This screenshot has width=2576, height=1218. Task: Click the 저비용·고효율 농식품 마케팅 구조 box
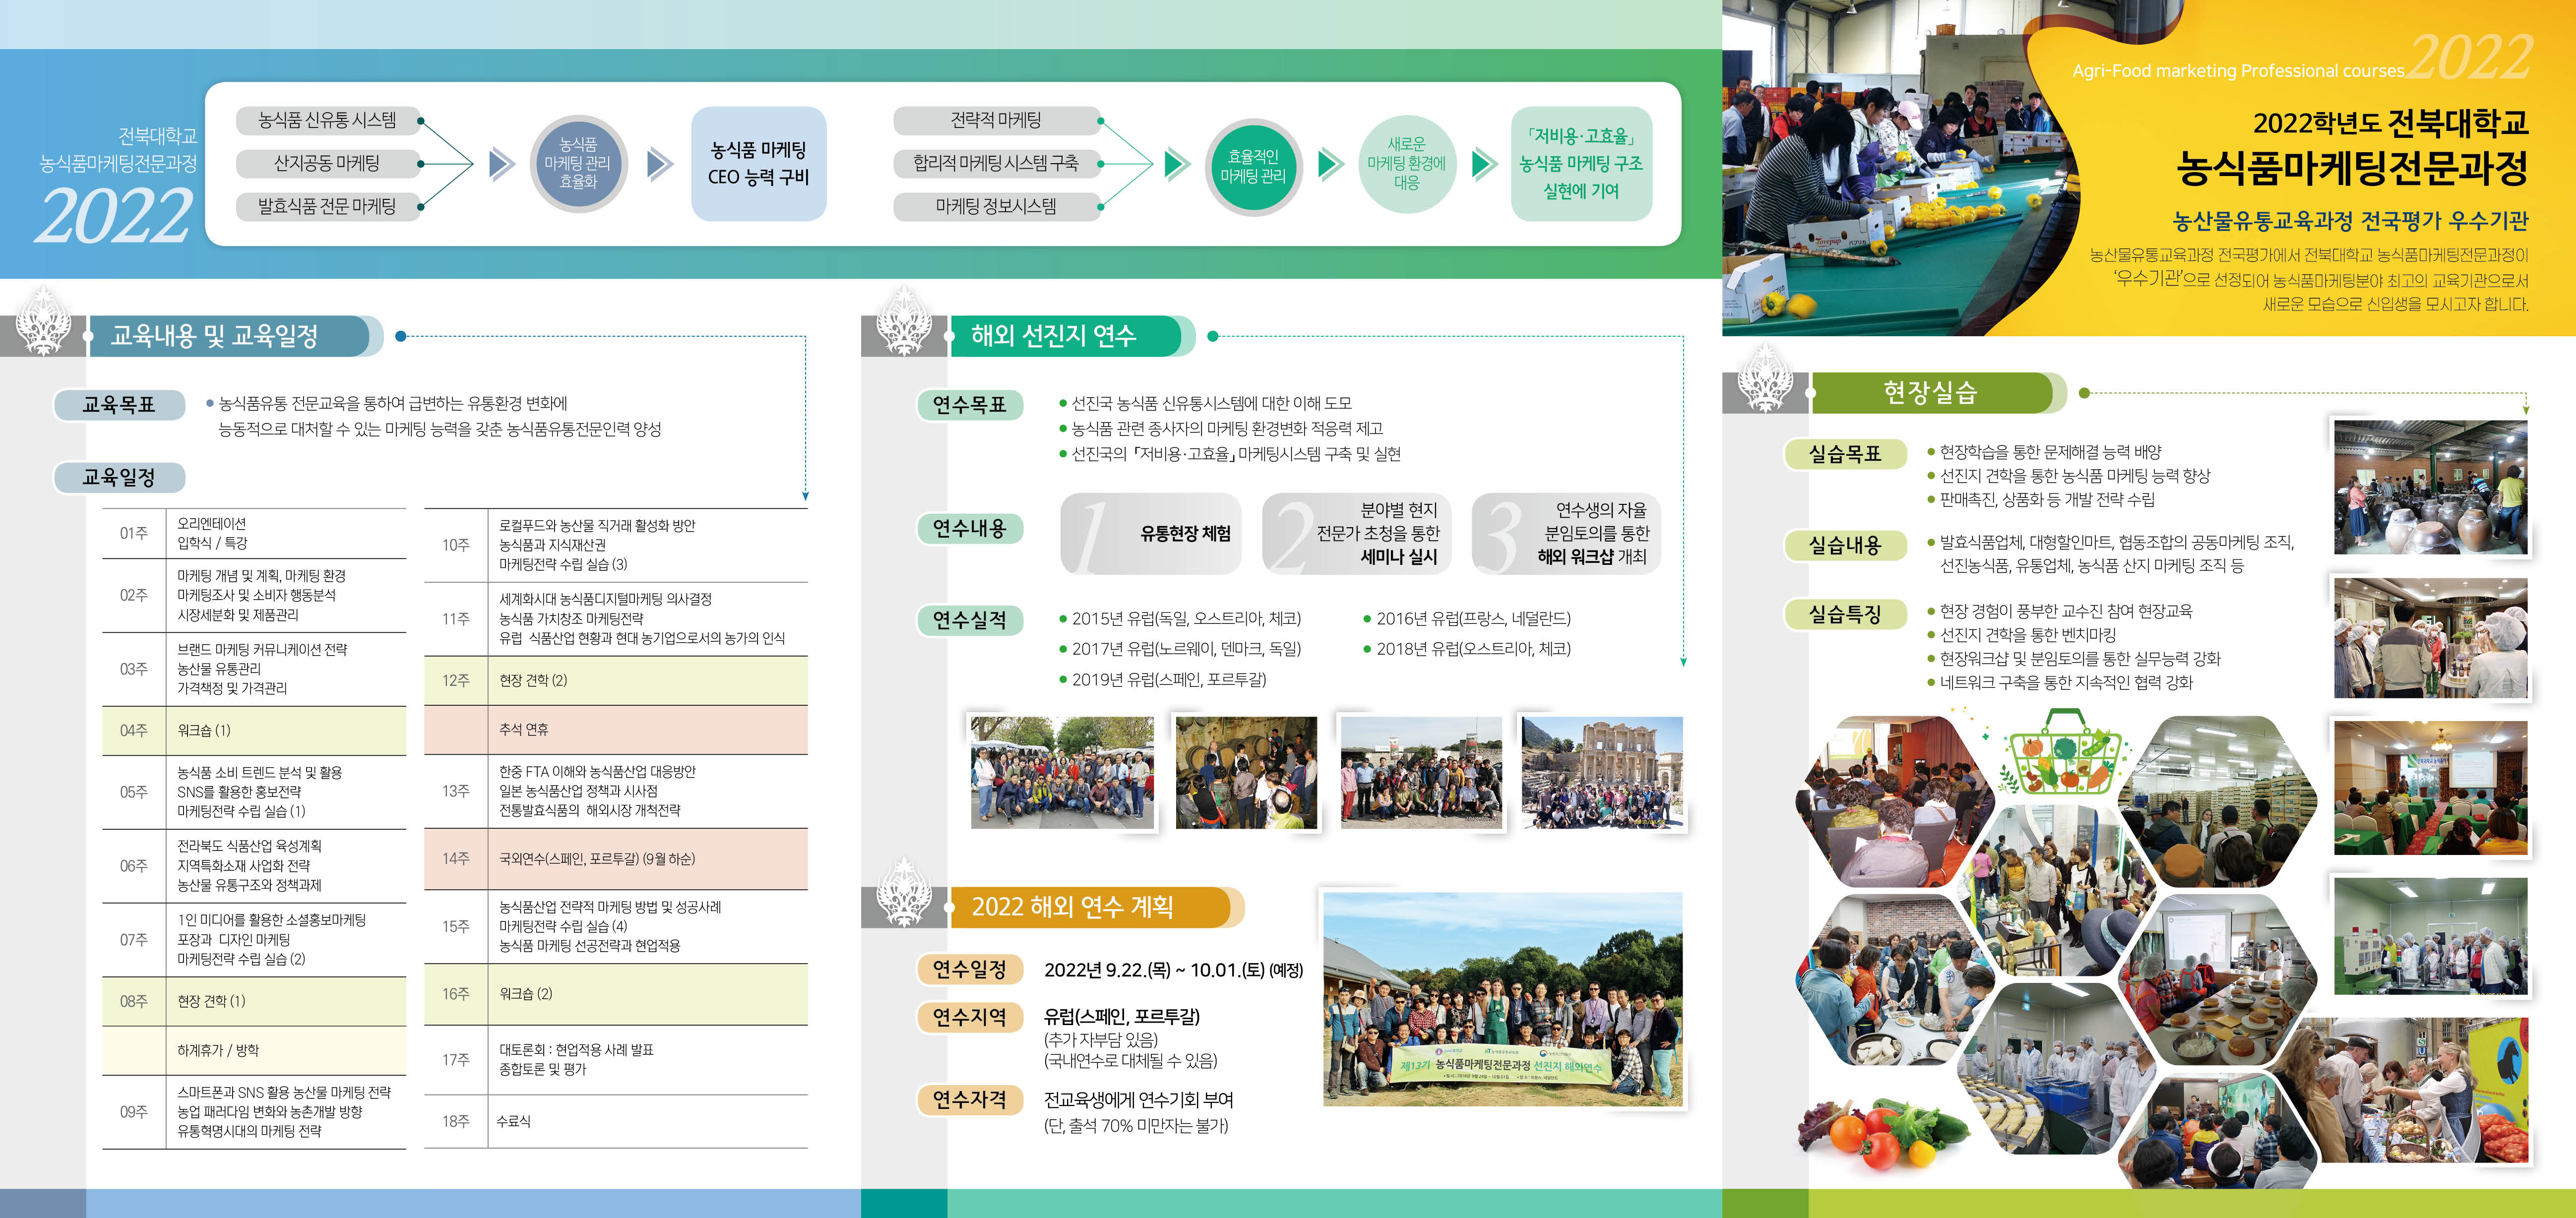1581,163
